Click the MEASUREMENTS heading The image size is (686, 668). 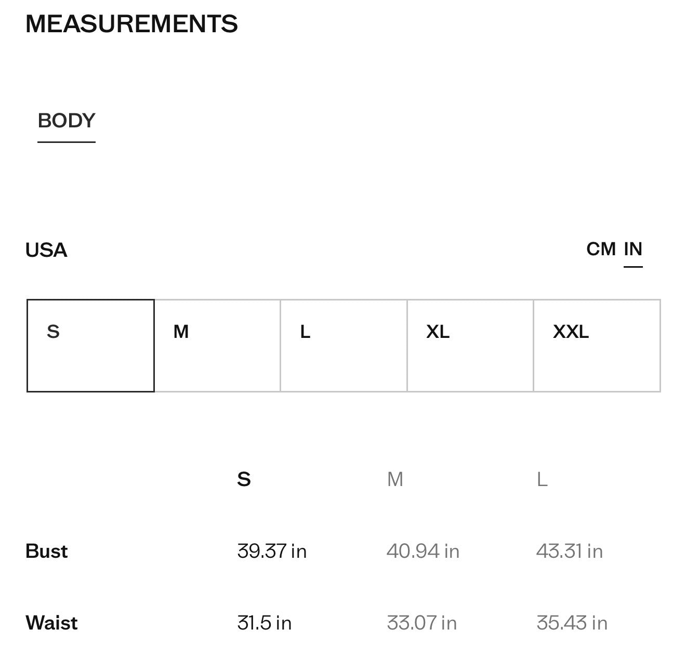131,24
